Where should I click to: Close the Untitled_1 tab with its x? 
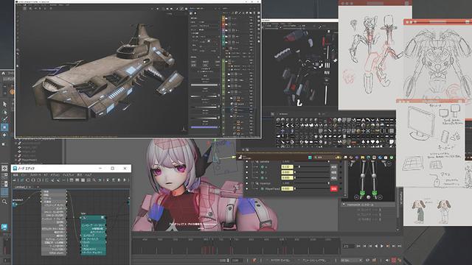[29, 187]
